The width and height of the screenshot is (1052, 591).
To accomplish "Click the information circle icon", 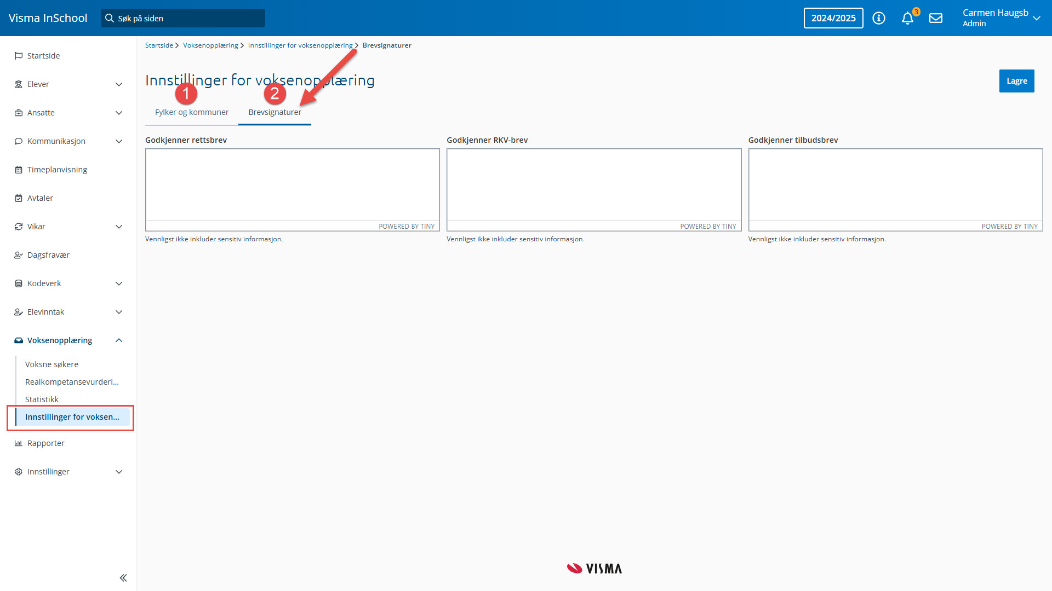I will click(x=879, y=18).
